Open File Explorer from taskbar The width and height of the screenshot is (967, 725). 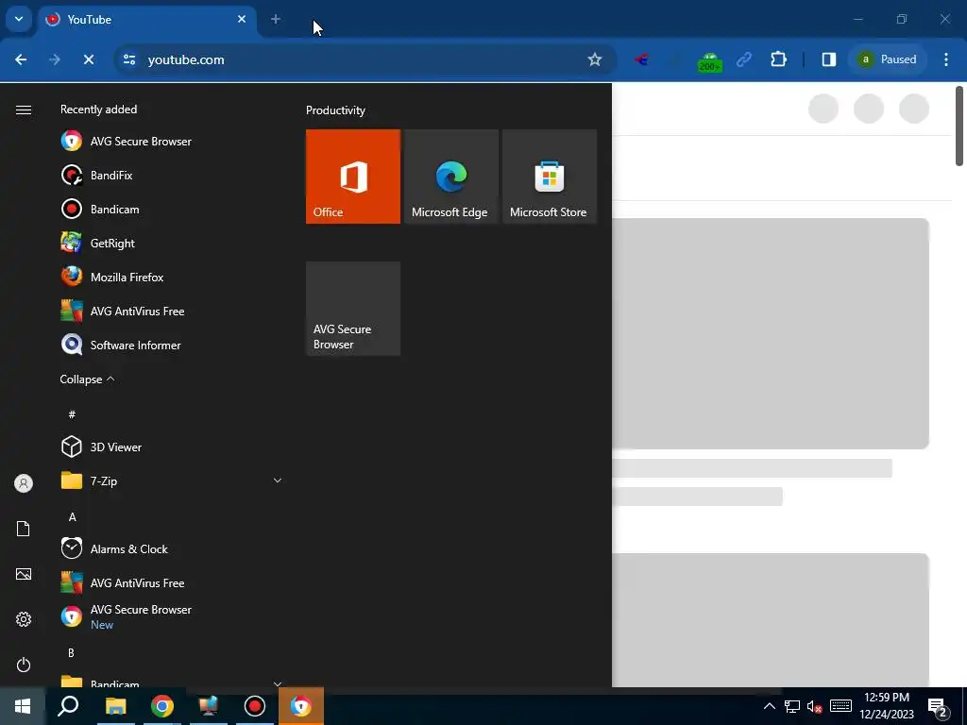[115, 706]
